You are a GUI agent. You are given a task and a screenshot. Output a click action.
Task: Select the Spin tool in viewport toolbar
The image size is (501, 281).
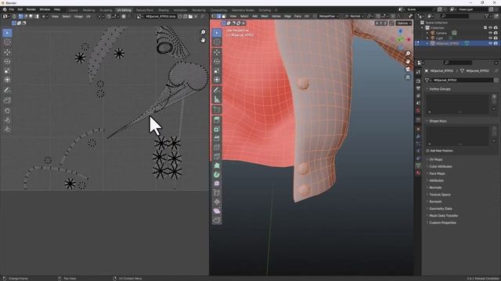point(217,175)
